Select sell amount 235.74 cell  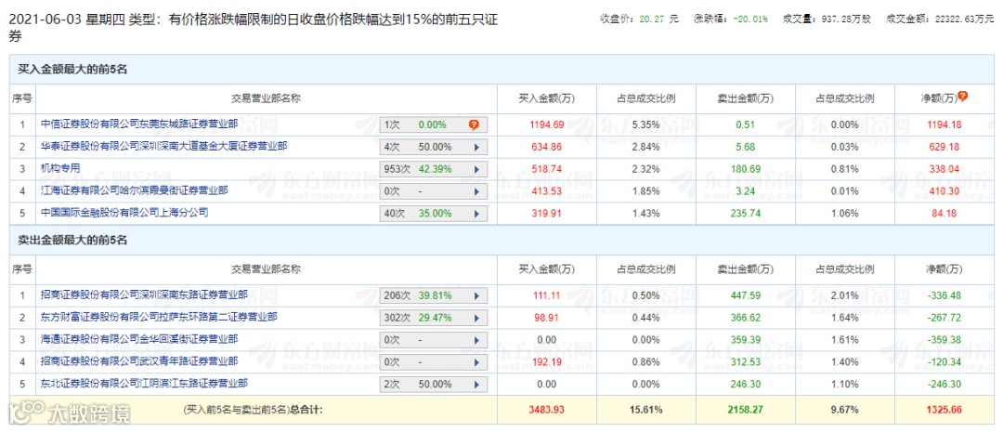tap(746, 213)
